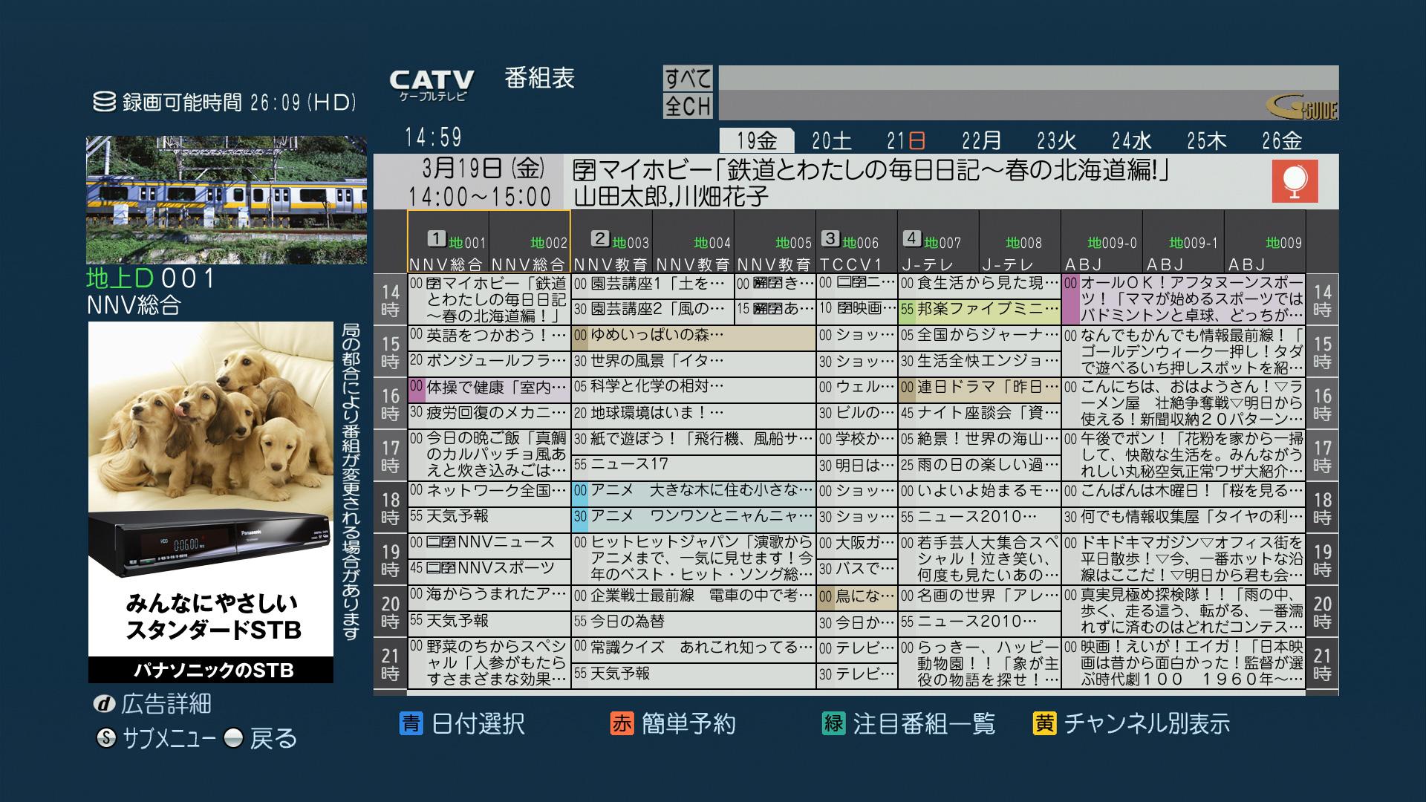Open the 全CH channel filter
The image size is (1426, 802).
(x=688, y=105)
